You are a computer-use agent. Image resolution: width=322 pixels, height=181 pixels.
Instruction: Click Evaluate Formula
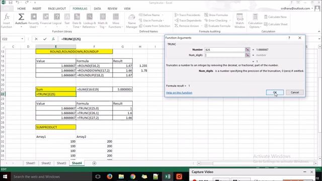point(217,26)
